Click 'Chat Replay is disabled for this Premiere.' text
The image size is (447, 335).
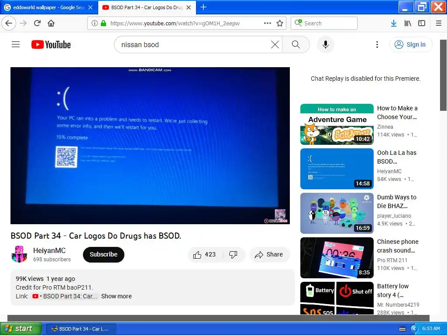pos(365,79)
